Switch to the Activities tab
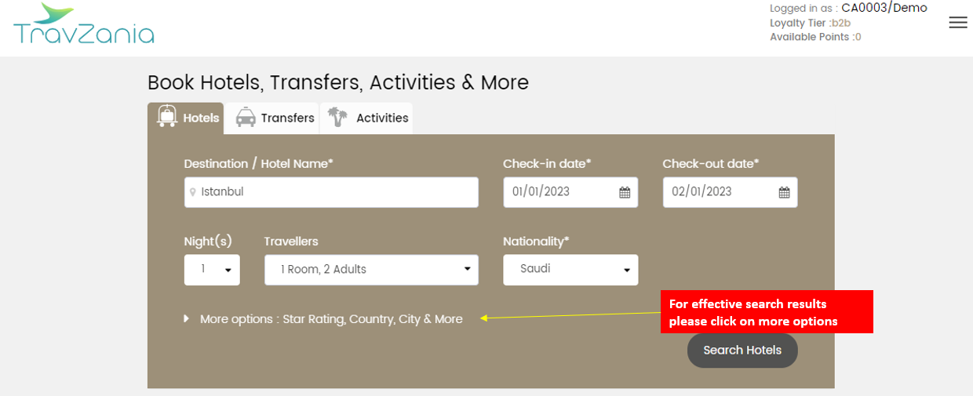The height and width of the screenshot is (396, 973). tap(381, 118)
